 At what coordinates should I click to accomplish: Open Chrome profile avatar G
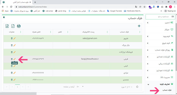point(170,7)
